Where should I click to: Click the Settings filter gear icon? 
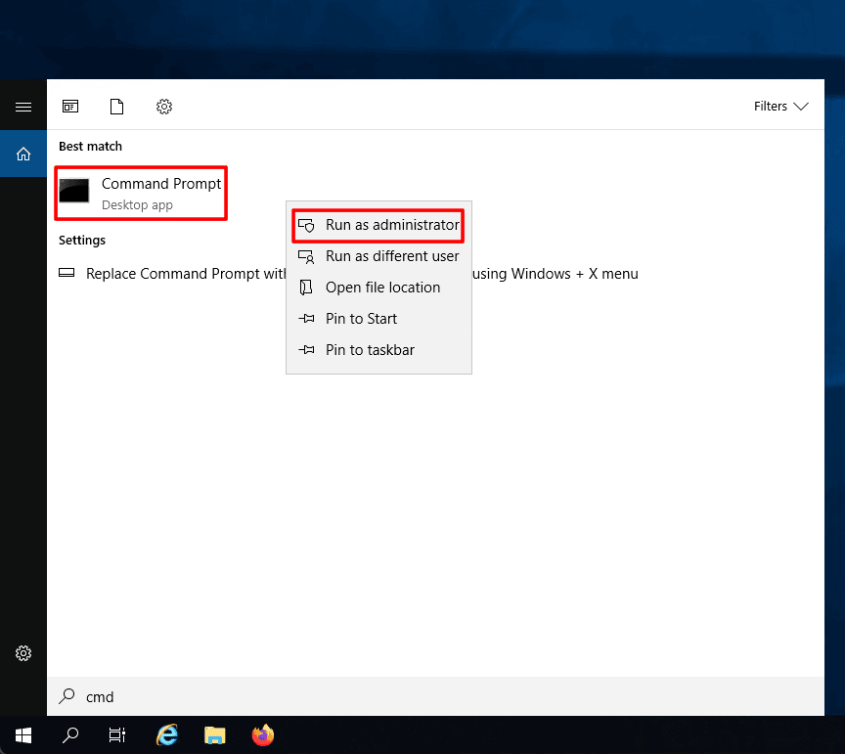tap(164, 107)
